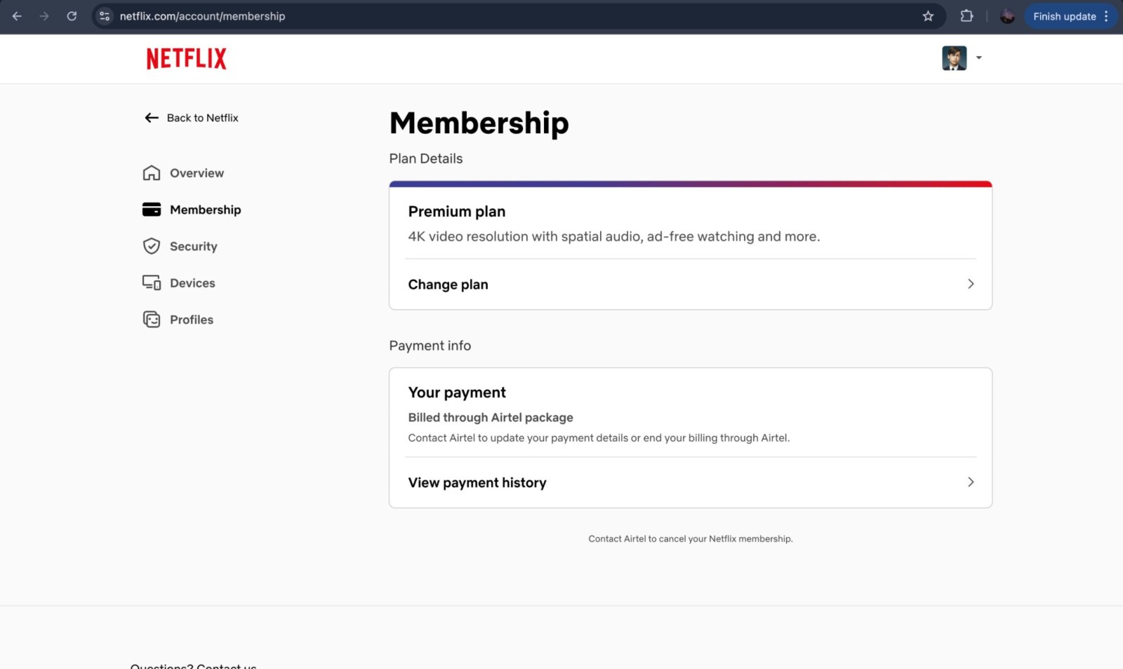The height and width of the screenshot is (669, 1123).
Task: Click 'Contact Airtel to update your payment details' text
Action: pos(599,438)
